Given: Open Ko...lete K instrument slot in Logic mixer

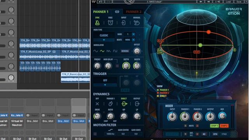Looking at the screenshot, I should point(17,115).
